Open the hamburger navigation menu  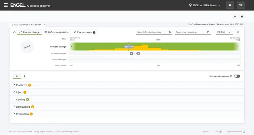[6, 5]
